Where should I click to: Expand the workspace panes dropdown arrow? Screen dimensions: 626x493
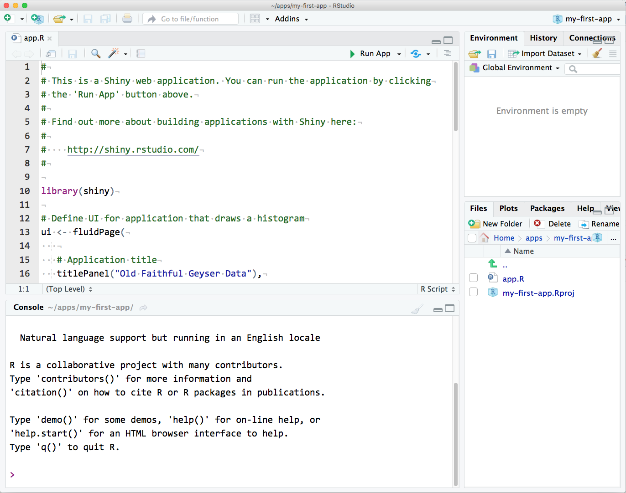[267, 19]
